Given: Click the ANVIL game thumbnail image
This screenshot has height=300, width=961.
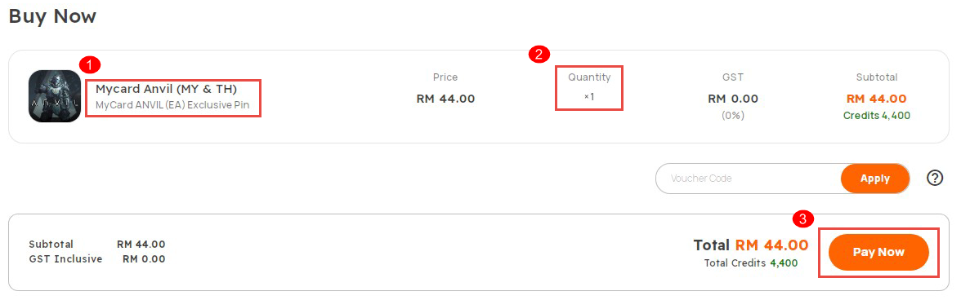Looking at the screenshot, I should point(55,96).
